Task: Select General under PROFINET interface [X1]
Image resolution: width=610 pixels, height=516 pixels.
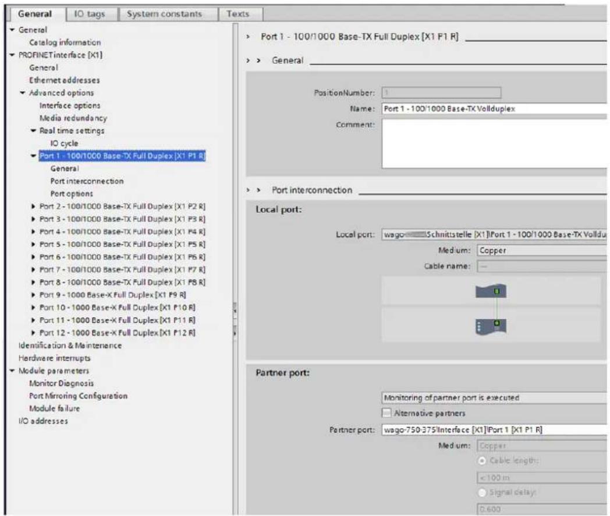Action: click(x=44, y=67)
